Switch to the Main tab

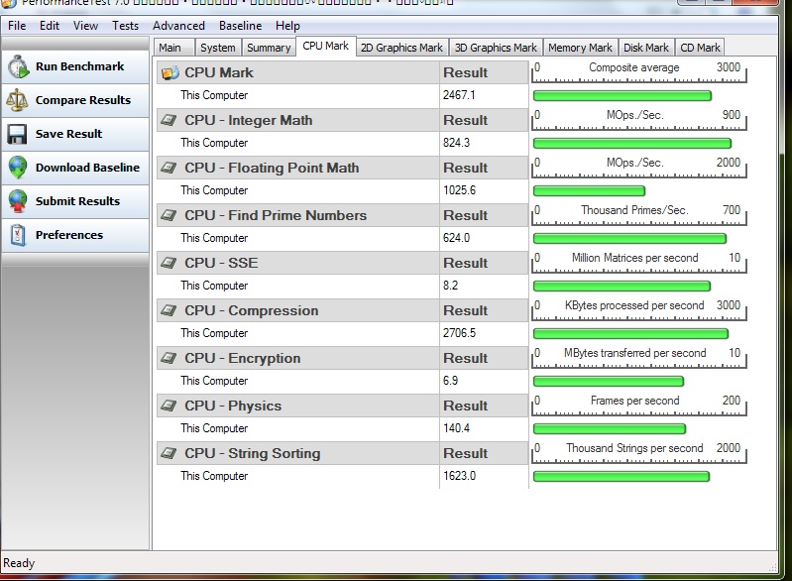click(173, 48)
